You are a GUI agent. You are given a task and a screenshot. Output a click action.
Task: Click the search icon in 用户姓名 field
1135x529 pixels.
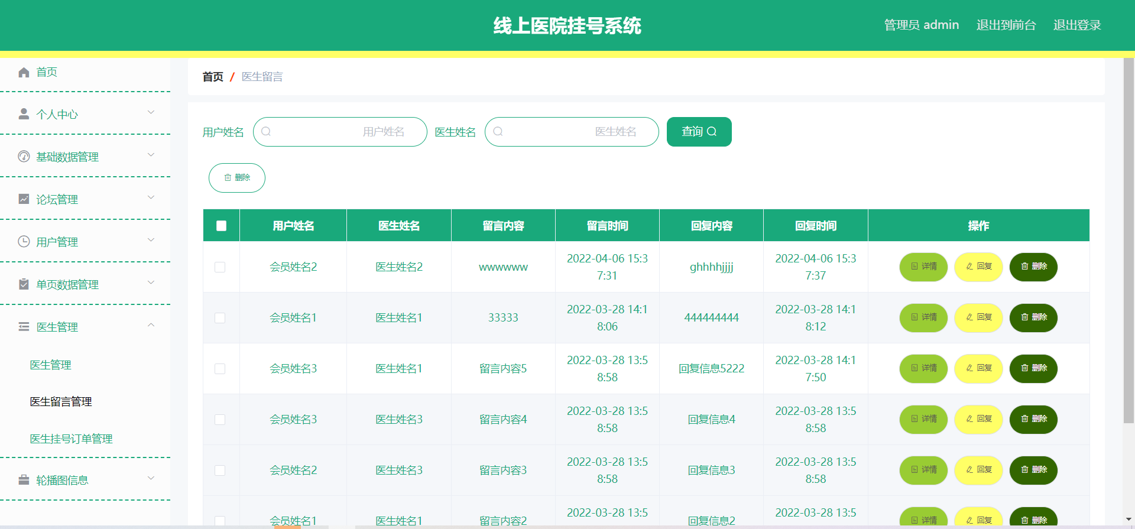point(266,132)
